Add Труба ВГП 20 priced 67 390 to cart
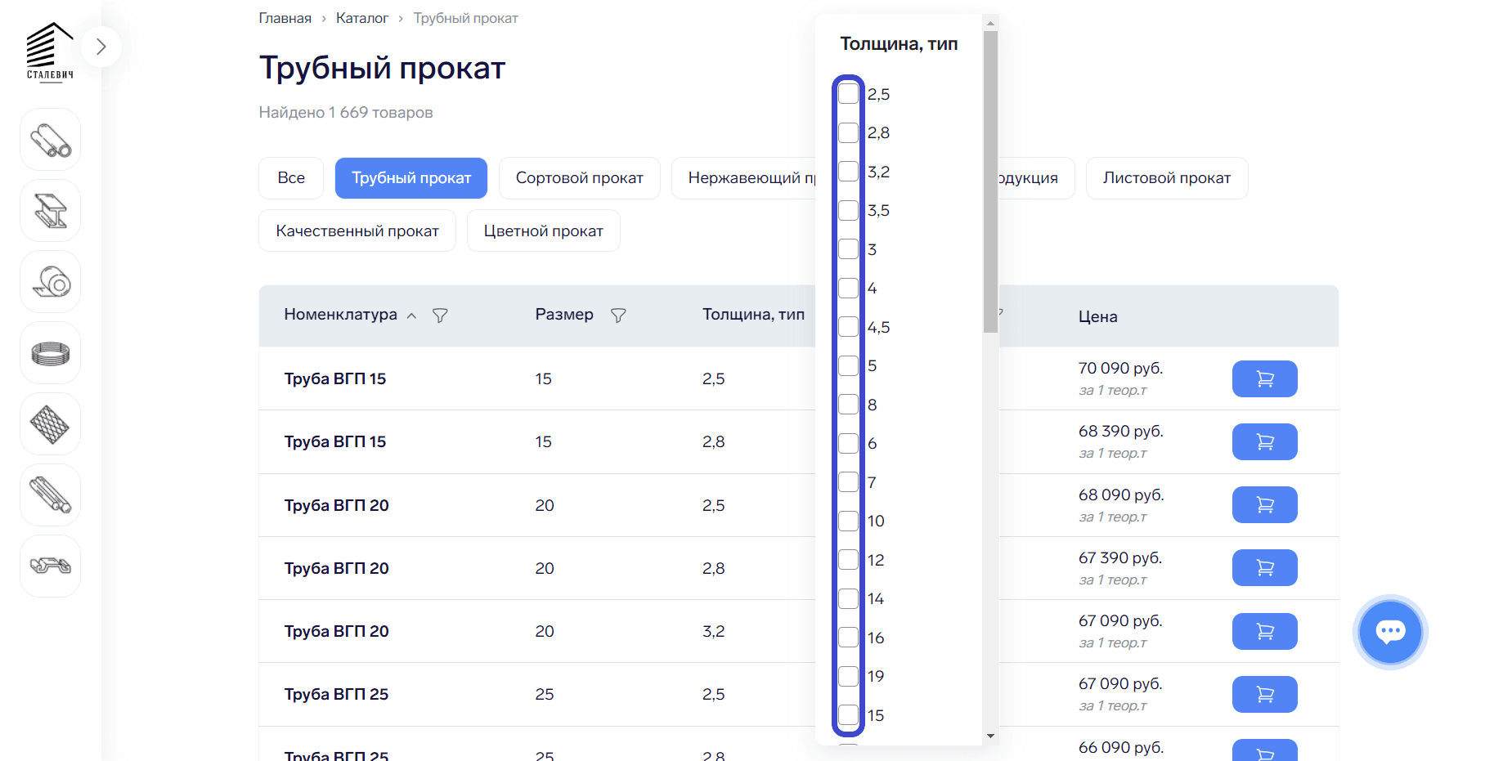The image size is (1503, 761). tap(1264, 567)
